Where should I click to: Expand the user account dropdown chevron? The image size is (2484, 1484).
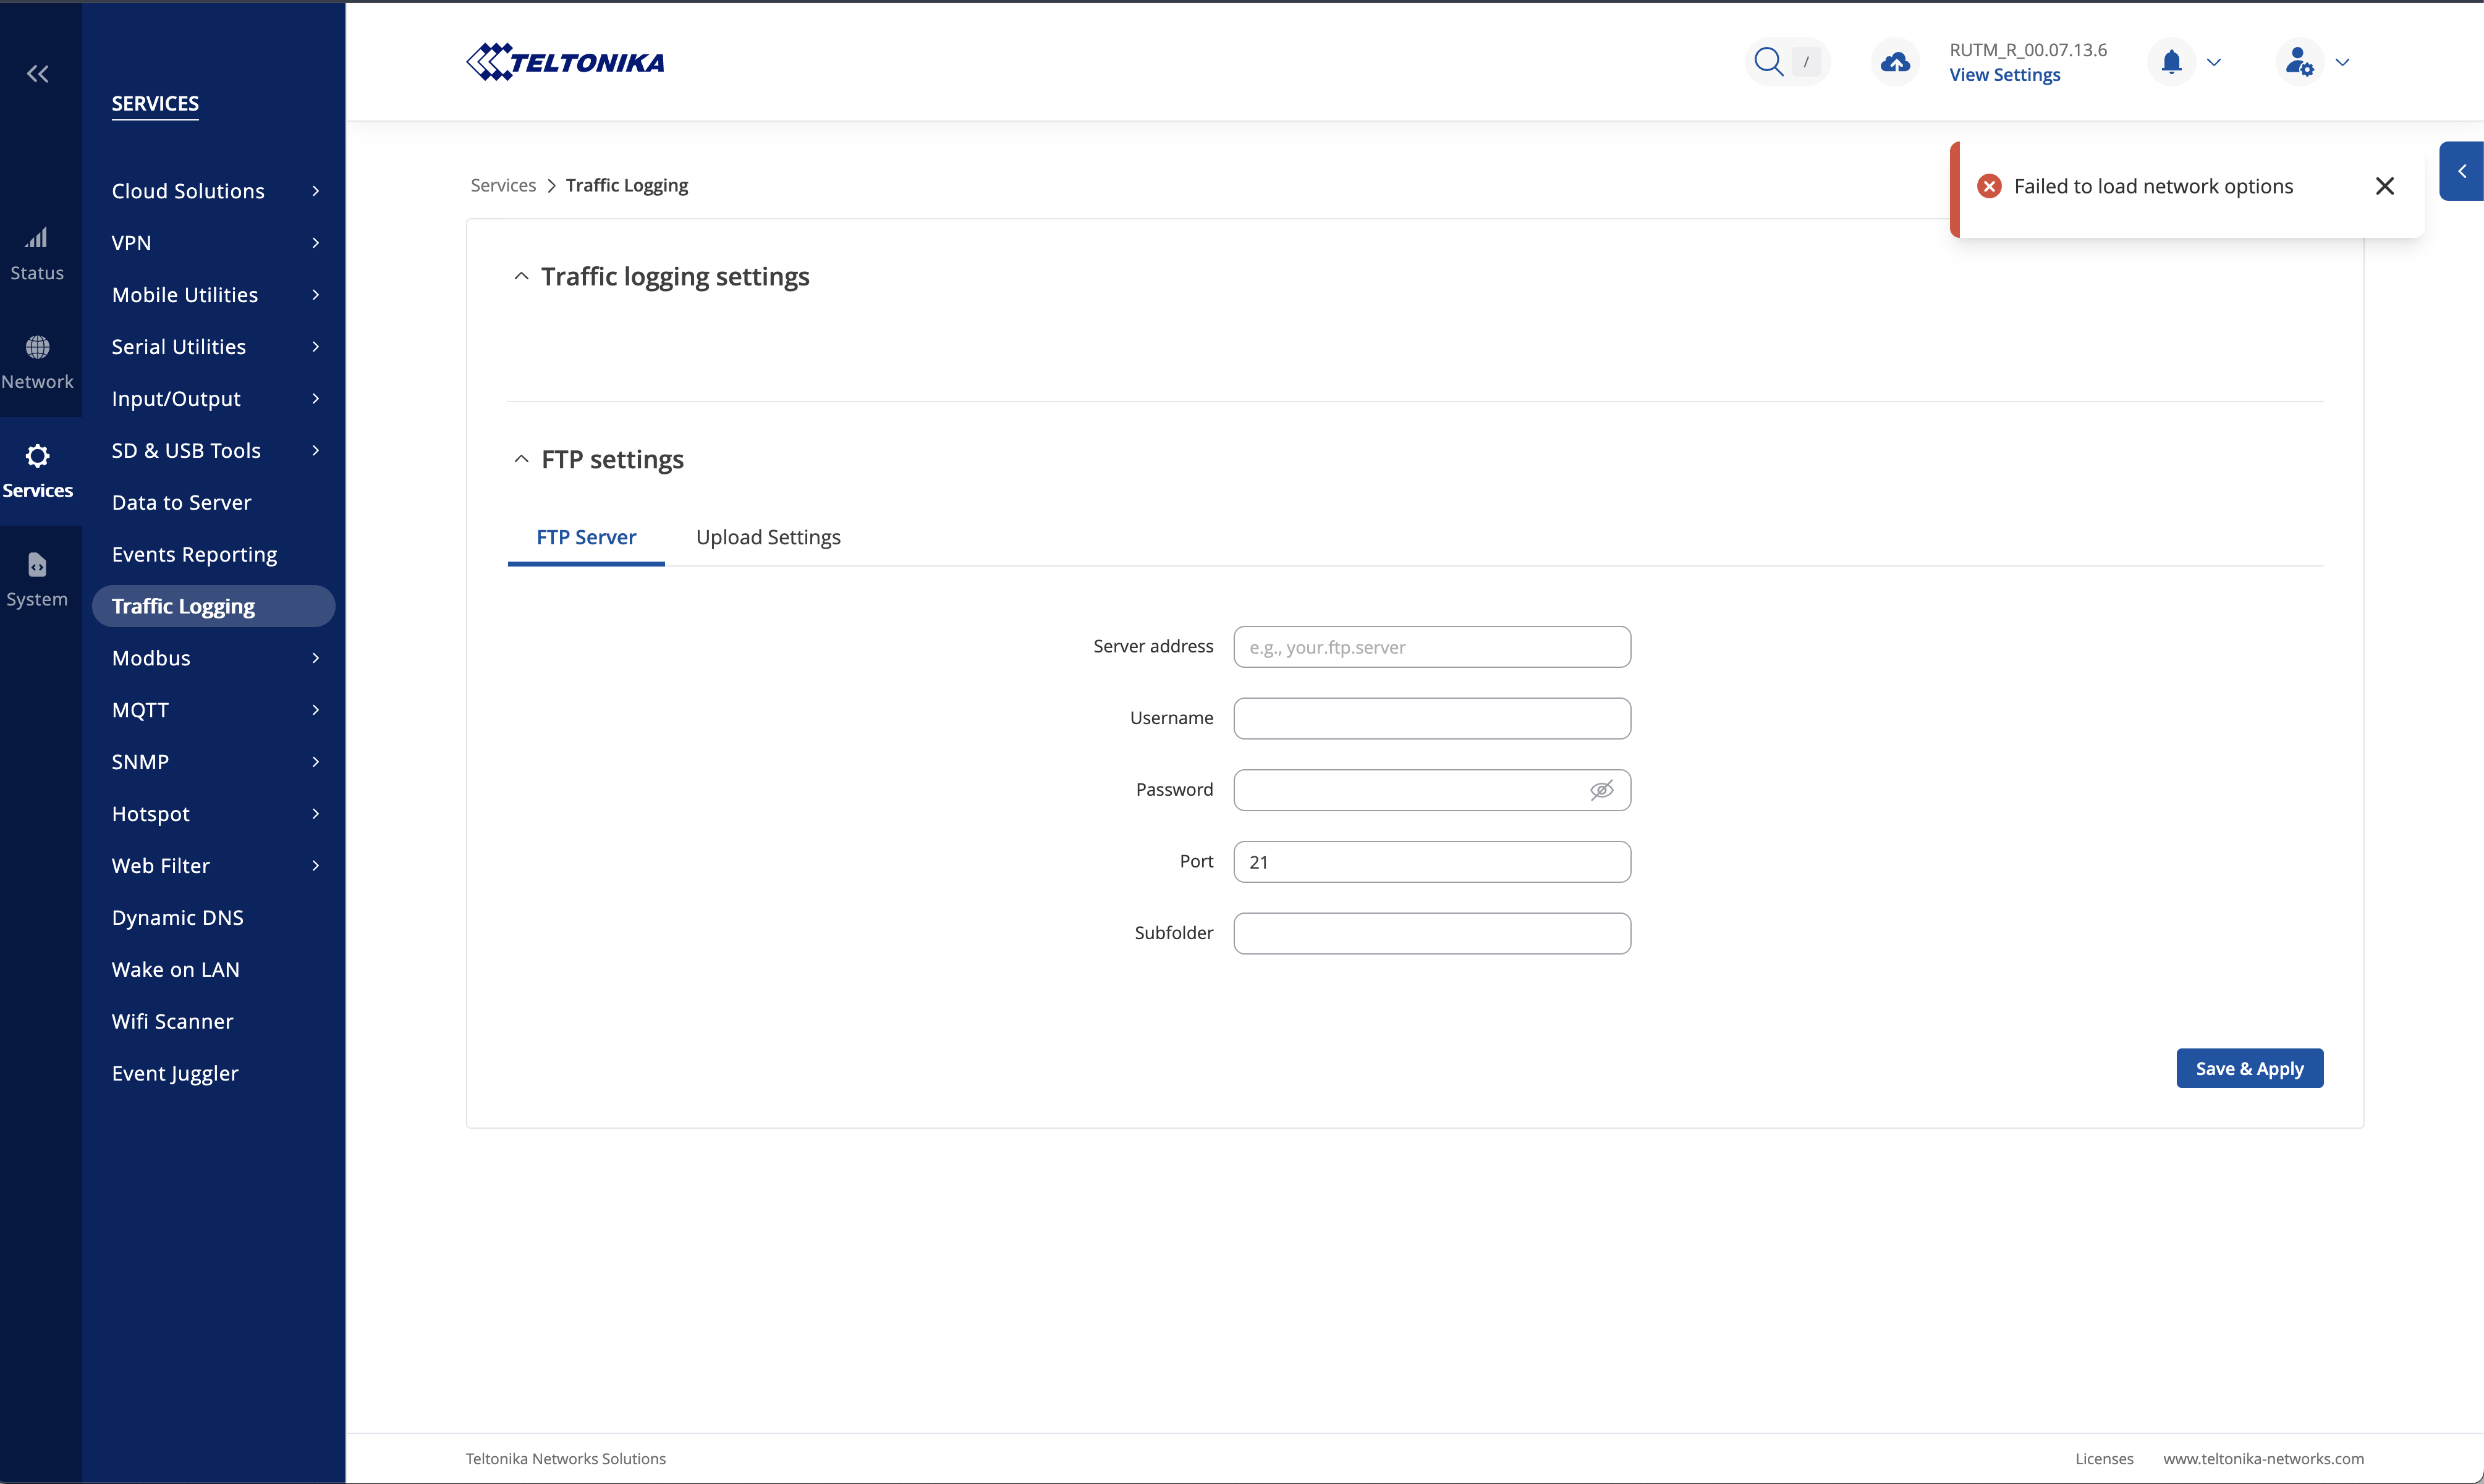[x=2342, y=62]
